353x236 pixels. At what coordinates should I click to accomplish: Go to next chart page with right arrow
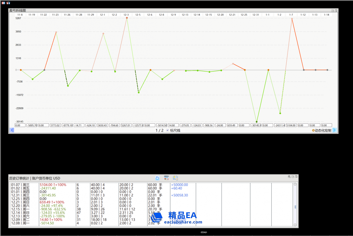pyautogui.click(x=334, y=130)
